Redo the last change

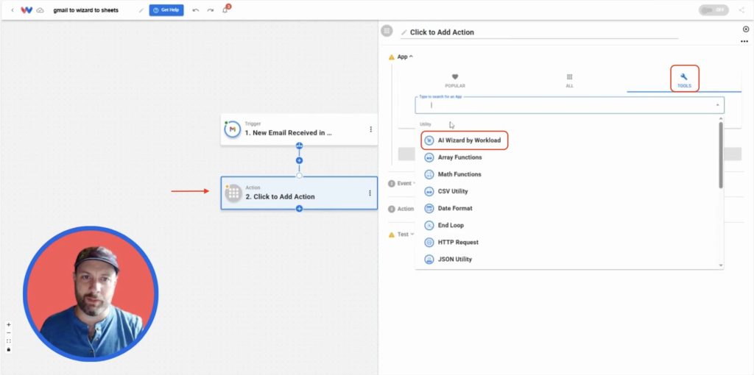tap(211, 10)
